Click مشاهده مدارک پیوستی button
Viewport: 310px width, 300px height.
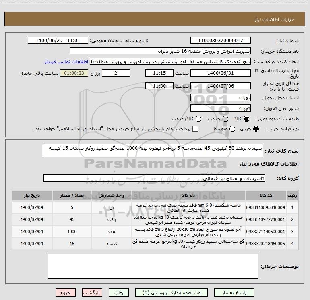tap(172, 293)
